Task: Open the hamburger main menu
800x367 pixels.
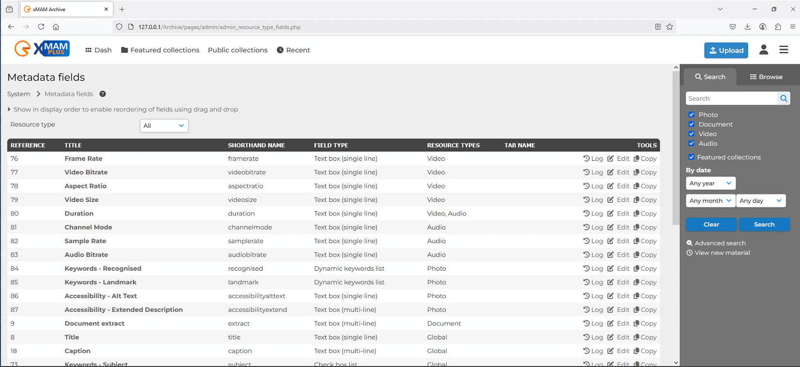Action: point(784,50)
